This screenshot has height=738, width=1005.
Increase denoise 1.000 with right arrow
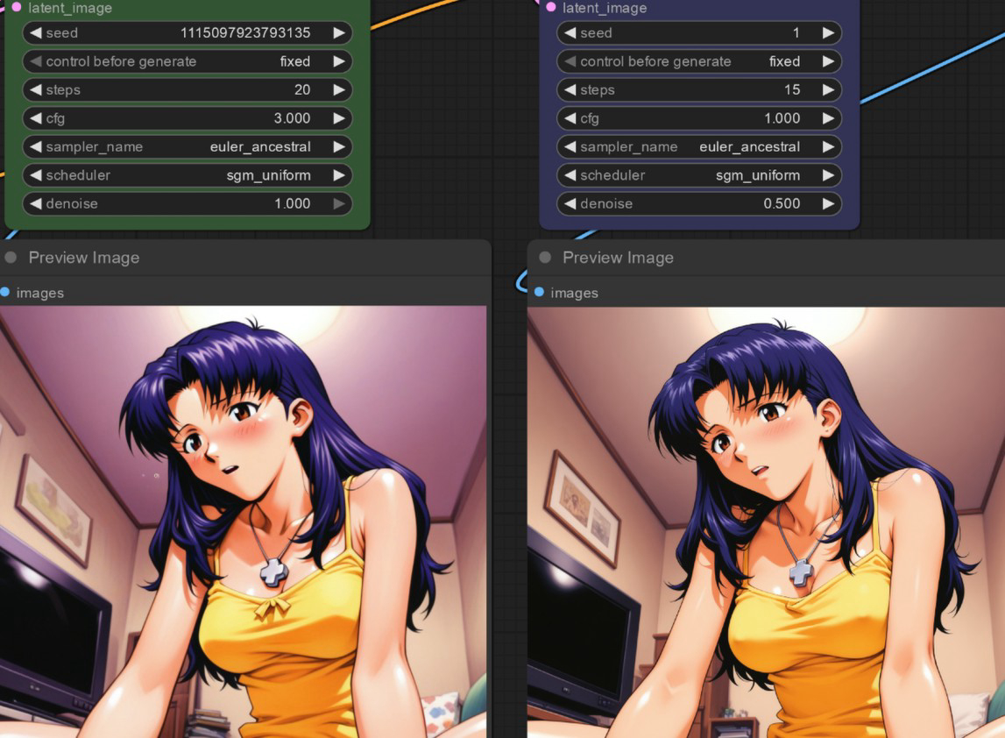pyautogui.click(x=339, y=203)
